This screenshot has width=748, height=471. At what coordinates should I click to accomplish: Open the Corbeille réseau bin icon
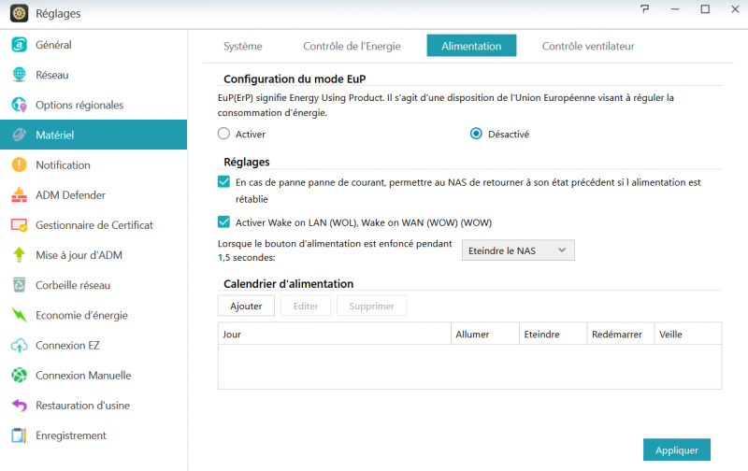pos(19,285)
